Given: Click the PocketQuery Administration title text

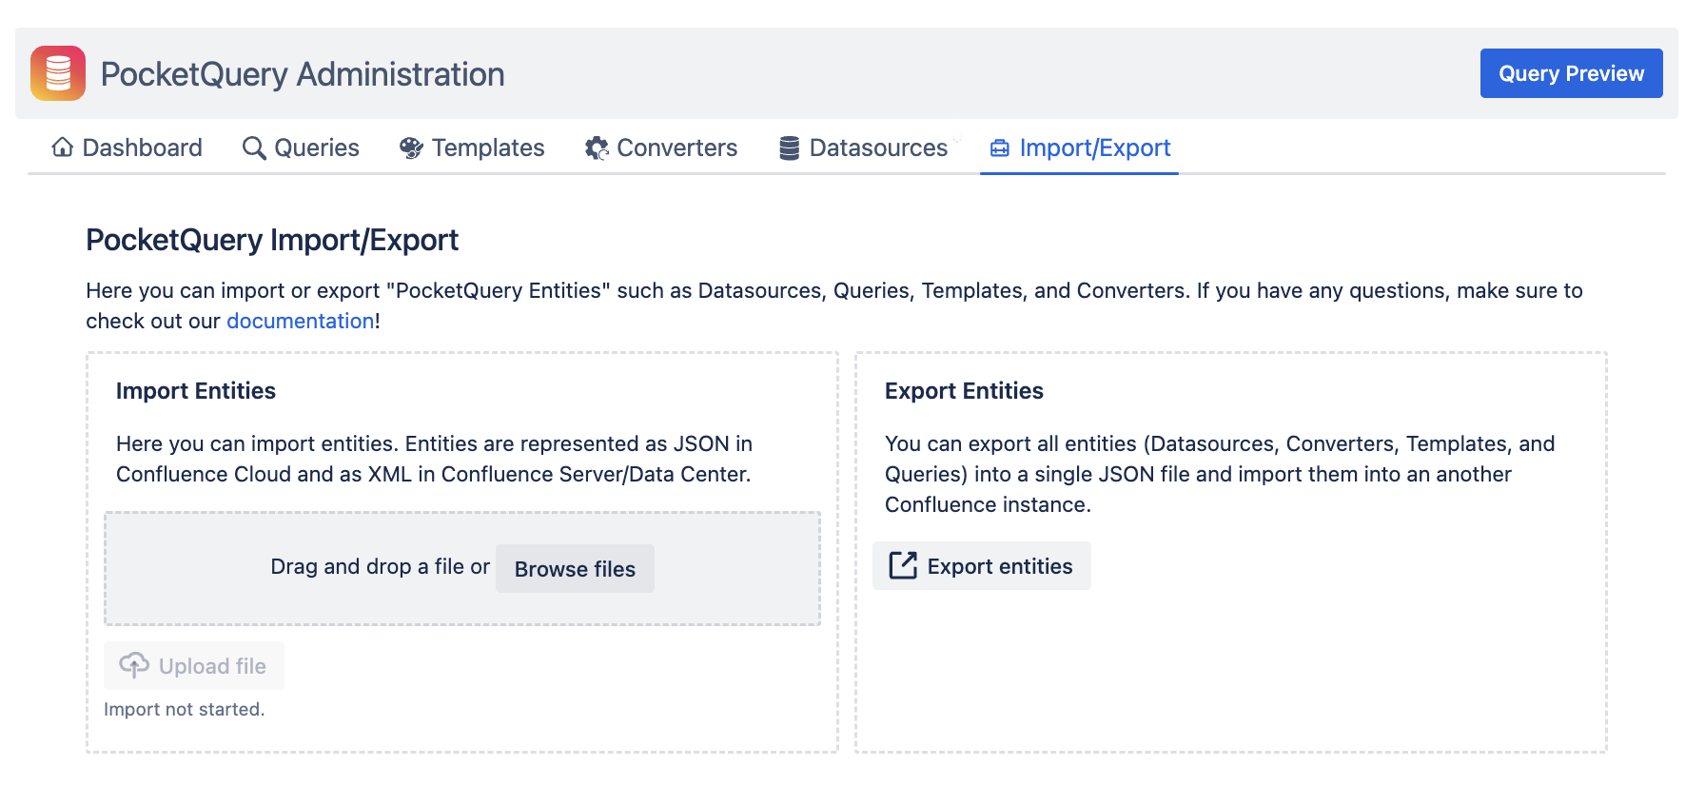Looking at the screenshot, I should click(x=303, y=74).
